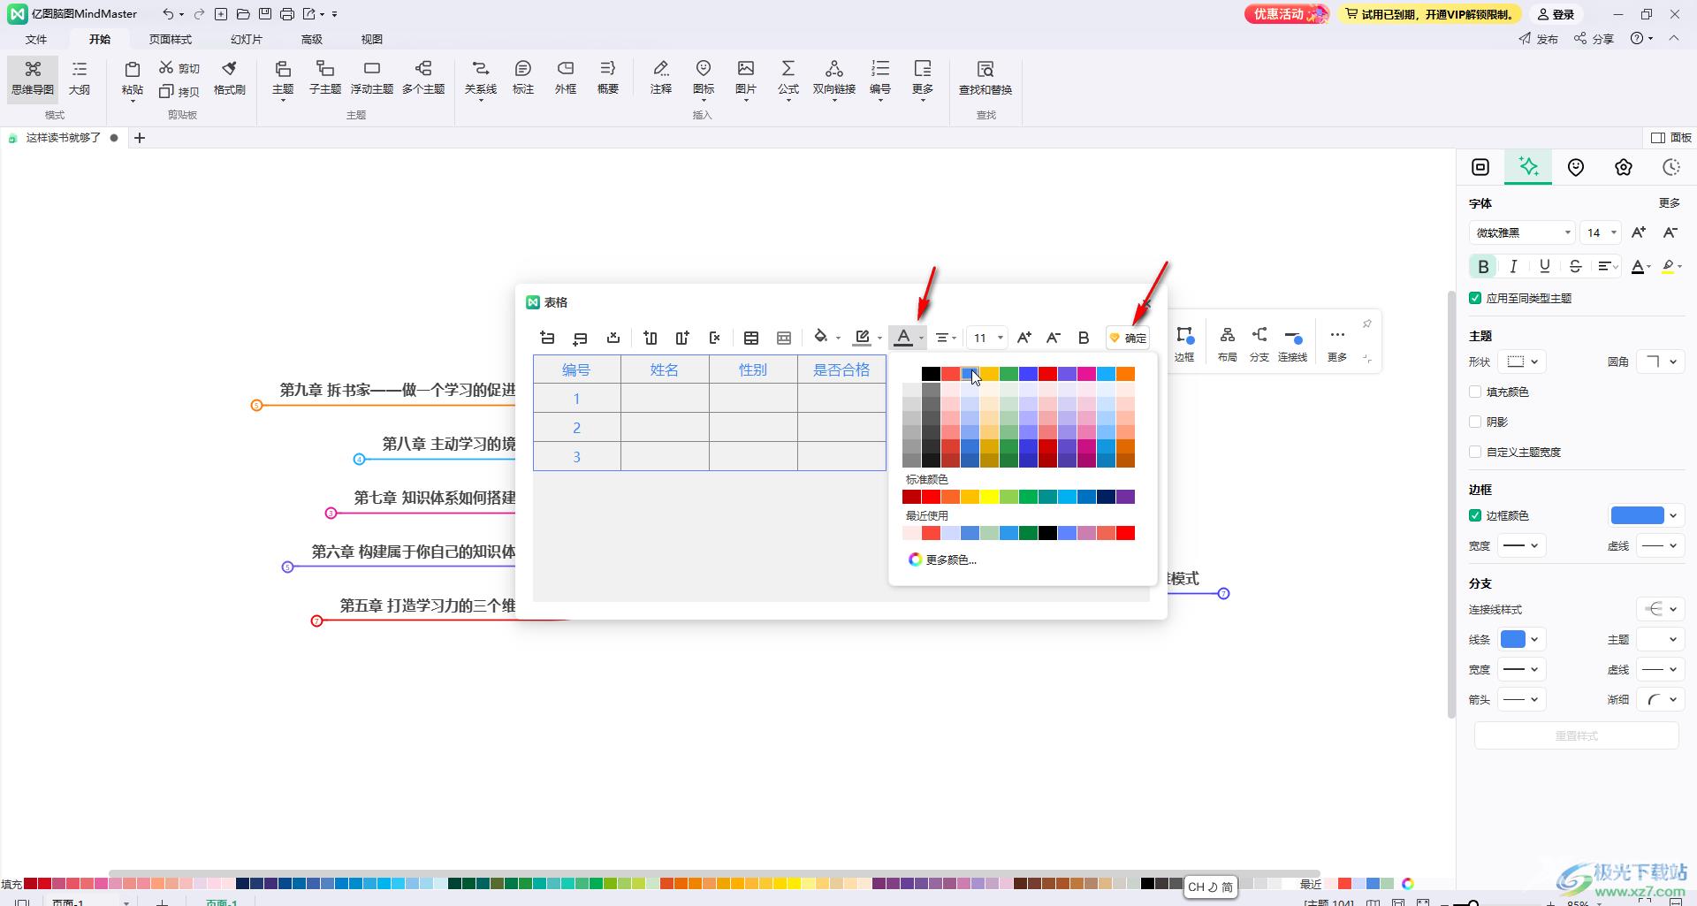Switch to 大纲 outline mode
The image size is (1697, 906).
80,78
